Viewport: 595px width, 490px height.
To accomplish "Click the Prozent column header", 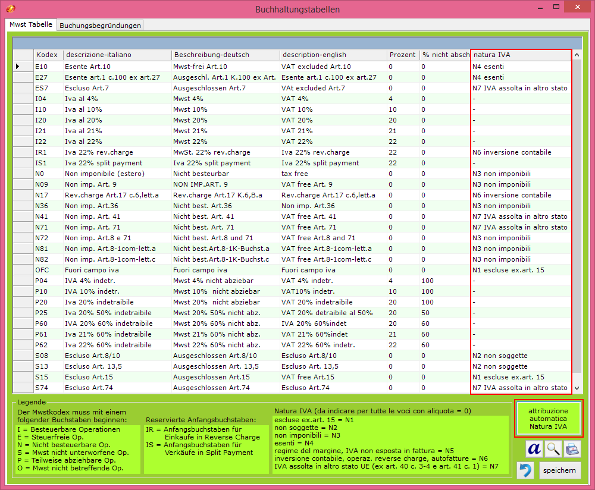I will pos(403,55).
